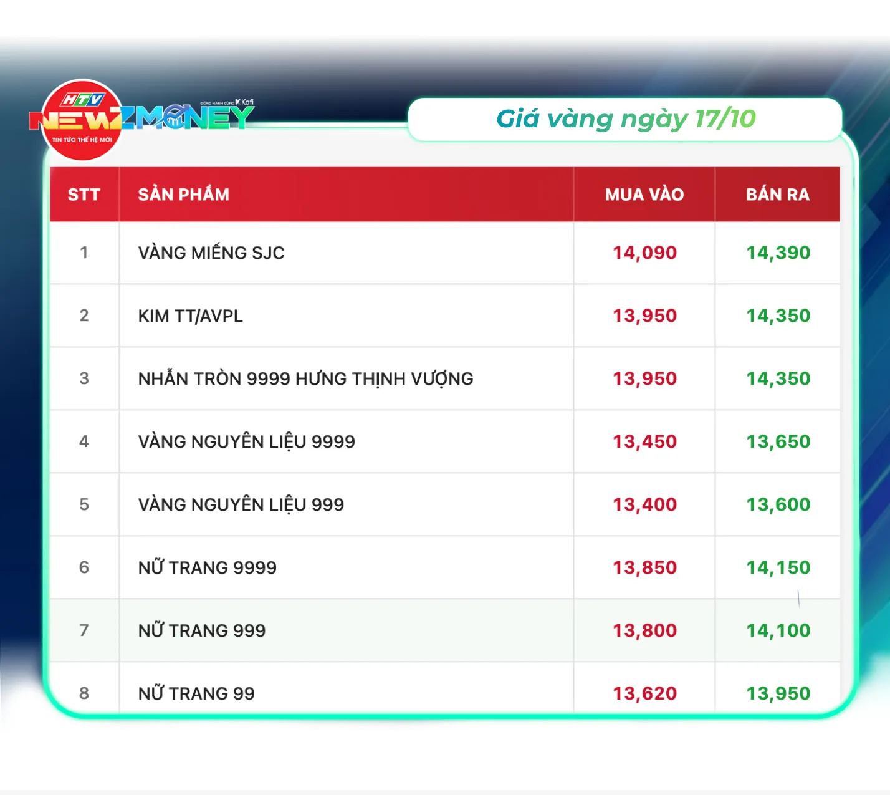The width and height of the screenshot is (890, 795).
Task: Click row number 2 in the STT column
Action: point(84,316)
